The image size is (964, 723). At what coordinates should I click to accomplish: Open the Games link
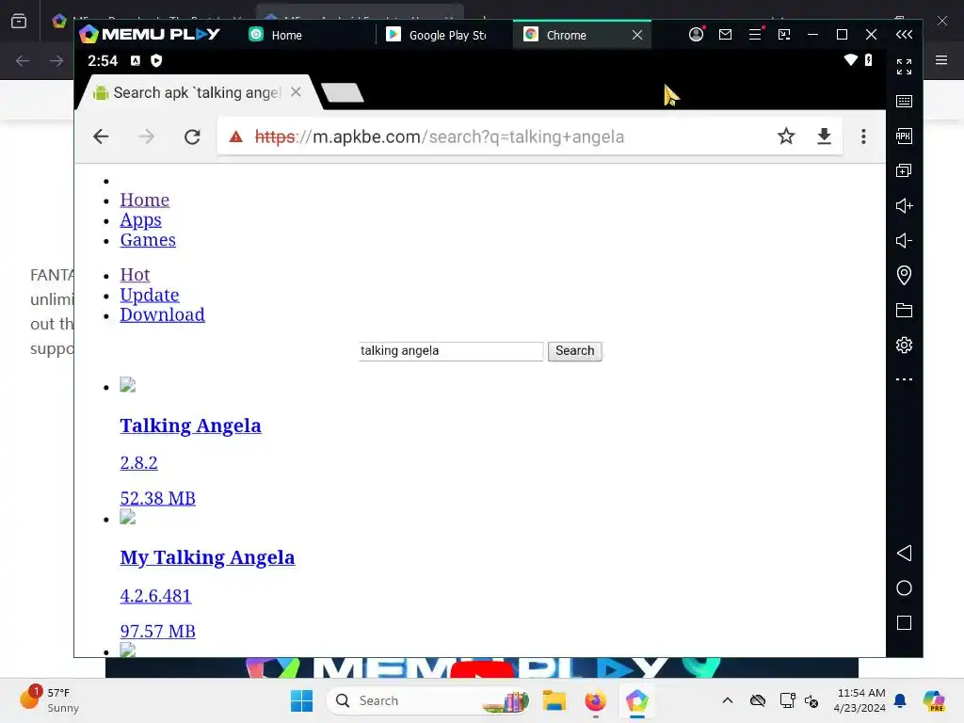[x=148, y=240]
